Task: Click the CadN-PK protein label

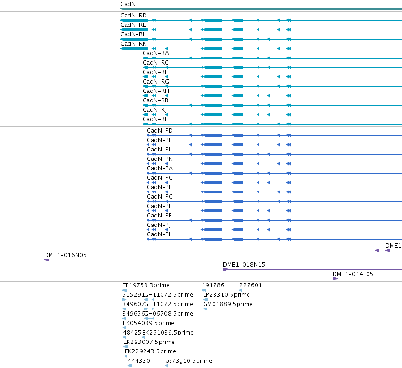Action: (160, 159)
